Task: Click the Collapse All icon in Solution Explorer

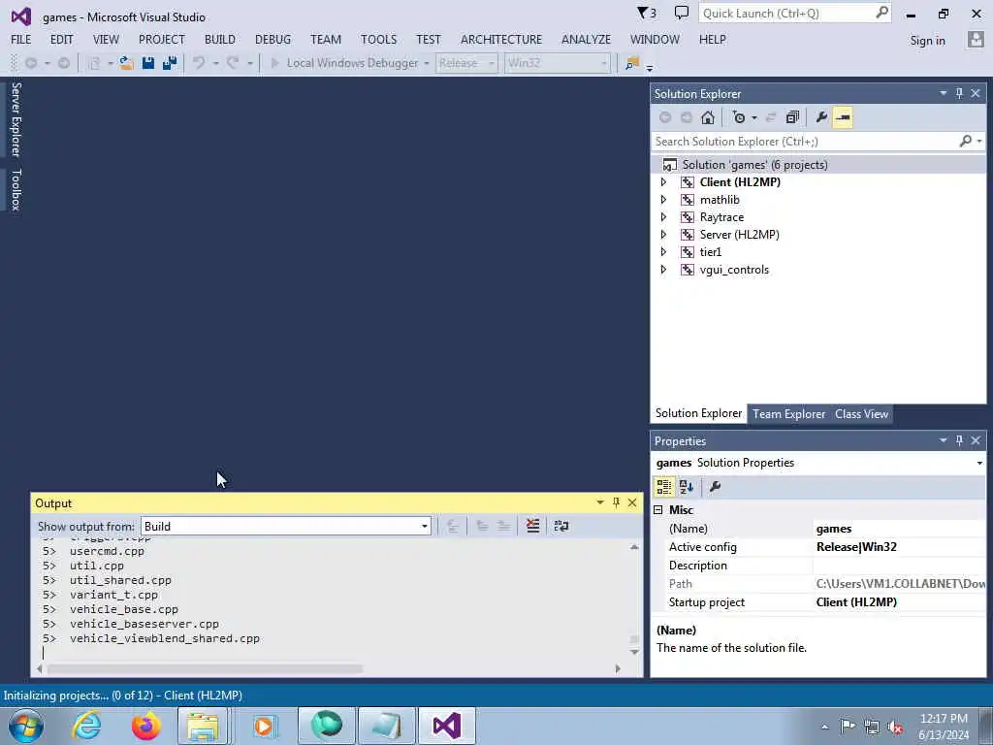Action: pyautogui.click(x=792, y=117)
